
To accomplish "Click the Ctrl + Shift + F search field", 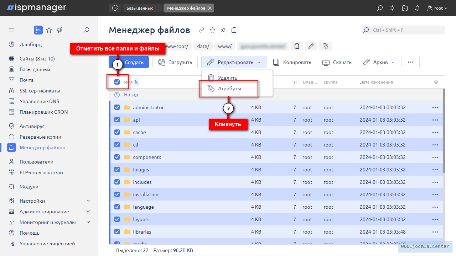I will click(403, 30).
